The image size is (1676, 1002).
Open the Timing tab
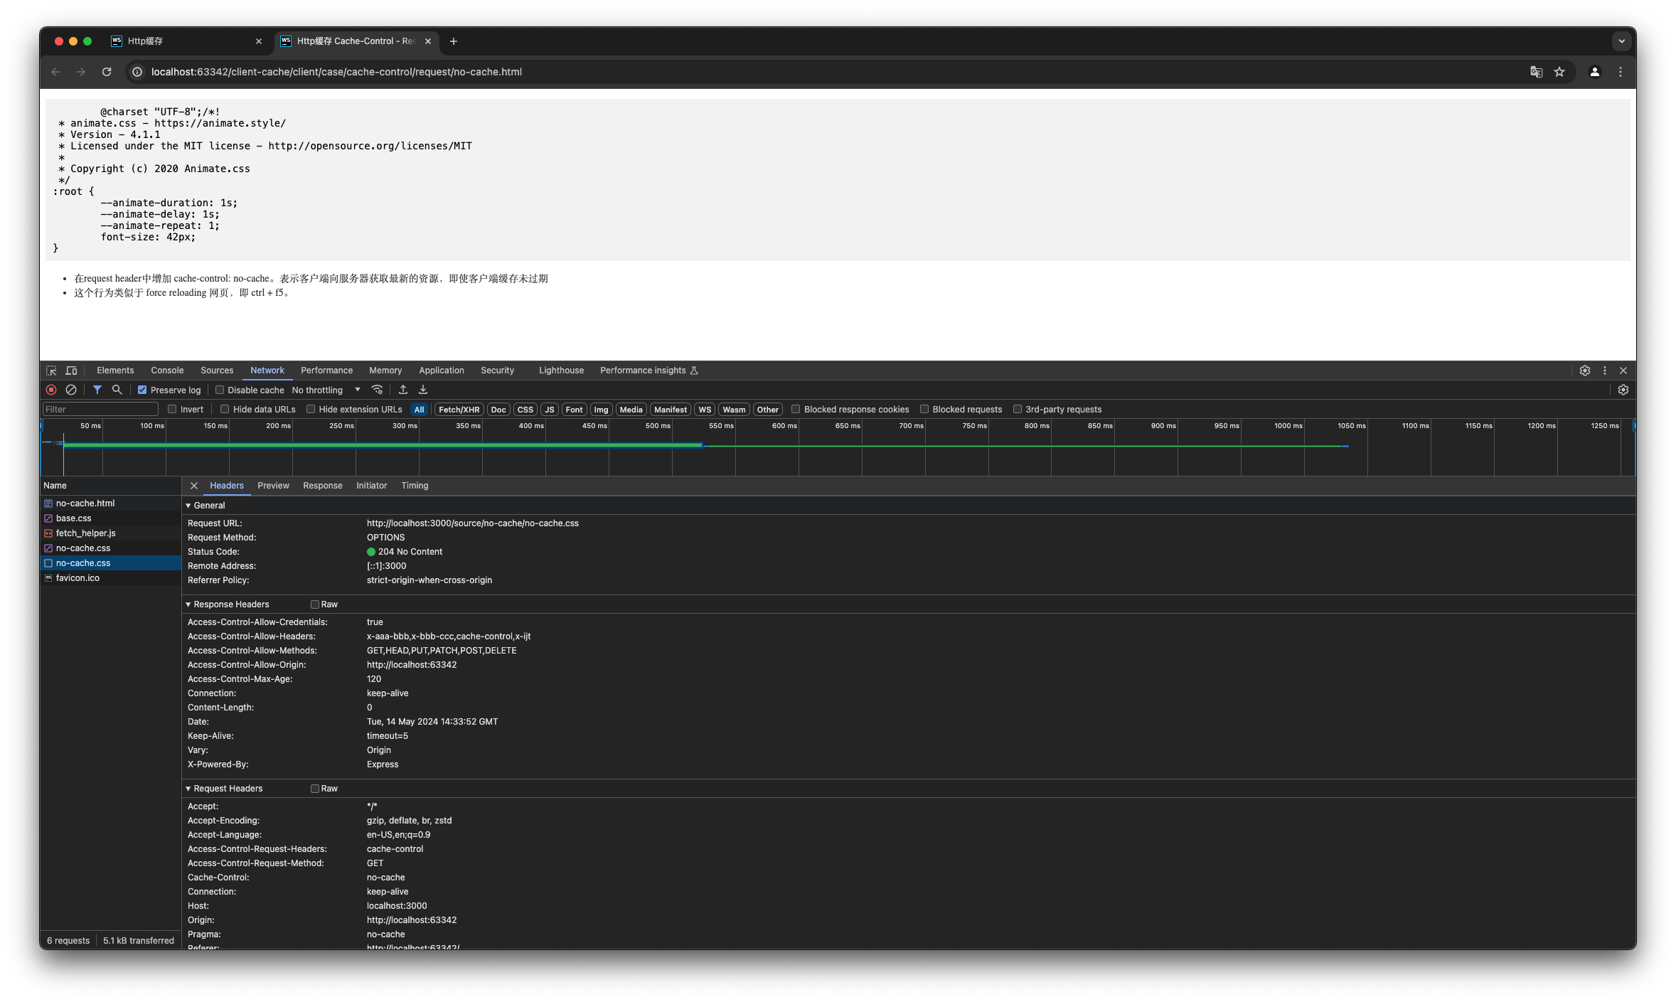[x=415, y=486]
